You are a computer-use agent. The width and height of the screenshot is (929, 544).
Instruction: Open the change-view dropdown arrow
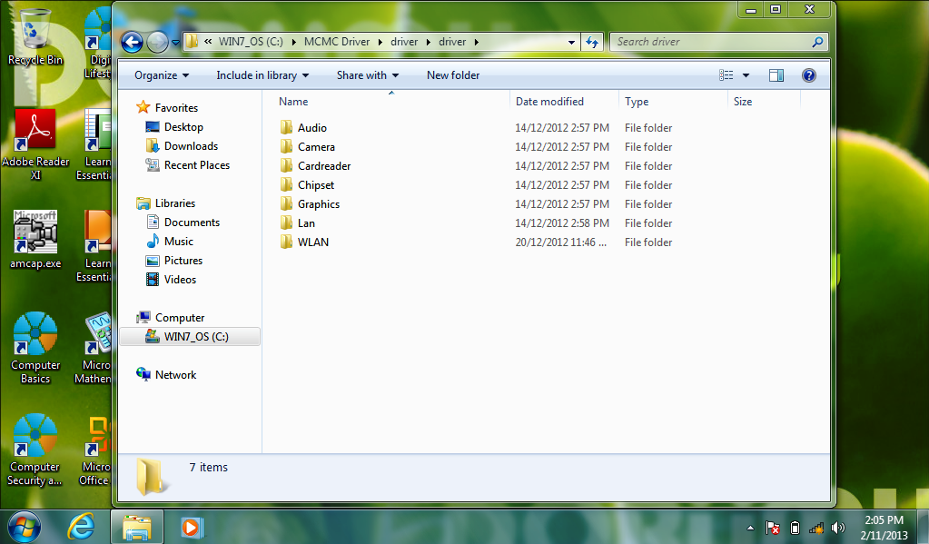[746, 75]
